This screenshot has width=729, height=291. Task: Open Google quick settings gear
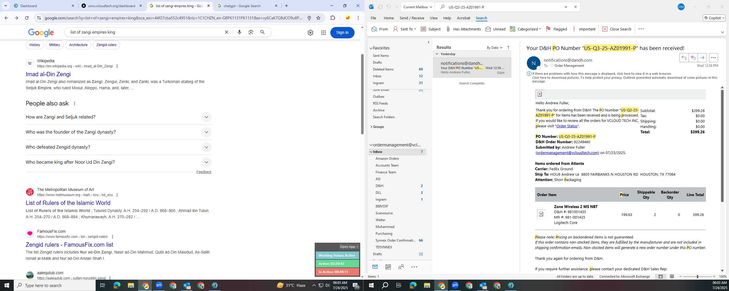(x=310, y=33)
